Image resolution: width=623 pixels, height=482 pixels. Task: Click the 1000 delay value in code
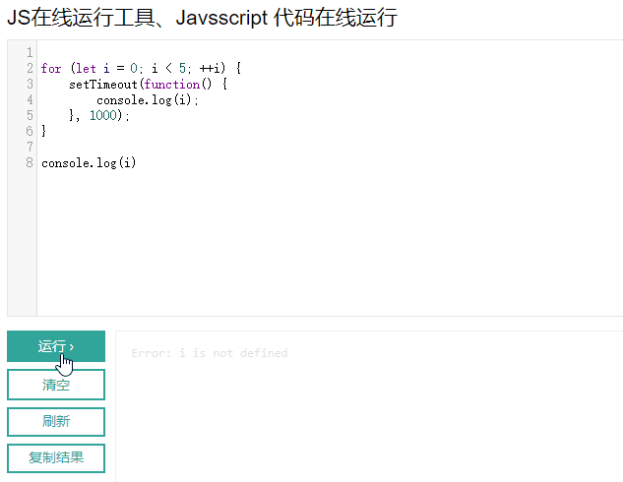coord(103,115)
